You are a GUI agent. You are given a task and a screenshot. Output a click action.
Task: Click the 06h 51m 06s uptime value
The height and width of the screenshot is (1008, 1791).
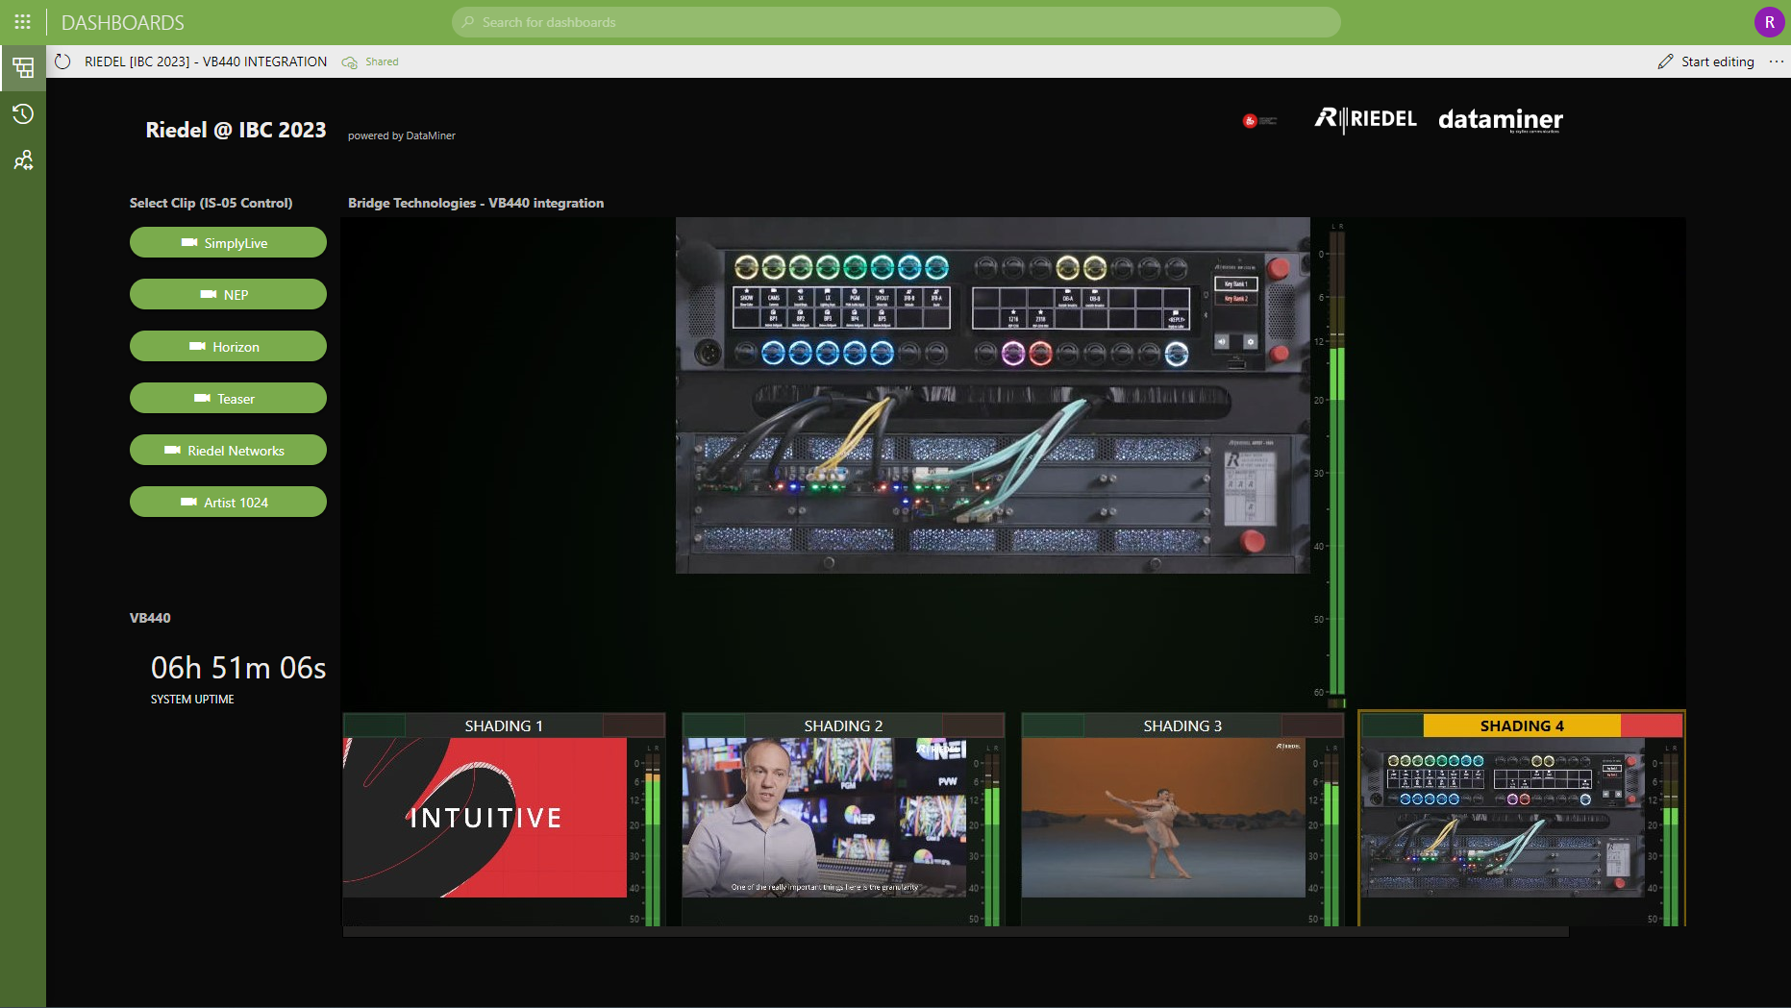point(238,668)
